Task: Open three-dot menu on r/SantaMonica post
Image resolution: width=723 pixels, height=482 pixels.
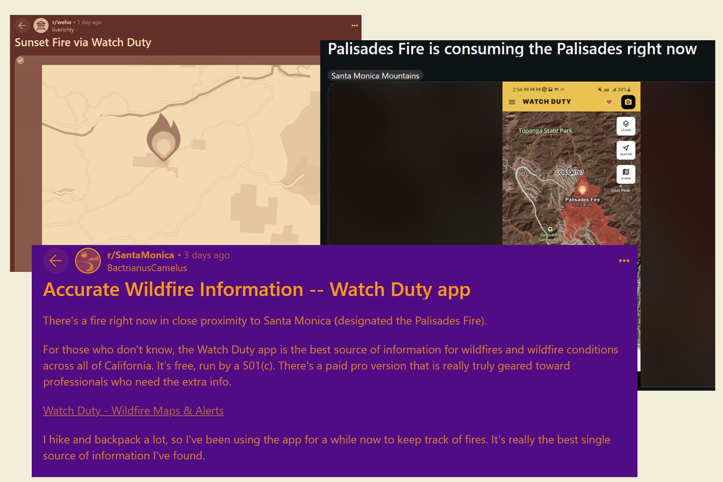Action: pyautogui.click(x=624, y=261)
